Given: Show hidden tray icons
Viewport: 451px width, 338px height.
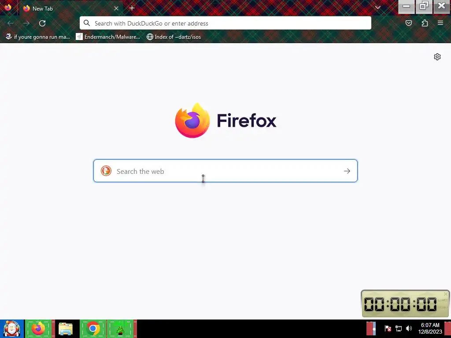Looking at the screenshot, I should (x=371, y=328).
